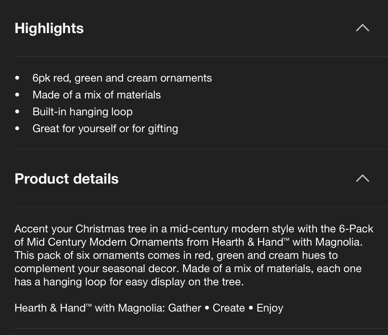Image resolution: width=388 pixels, height=335 pixels.
Task: Click the word "Create" in the tagline
Action: [x=229, y=308]
